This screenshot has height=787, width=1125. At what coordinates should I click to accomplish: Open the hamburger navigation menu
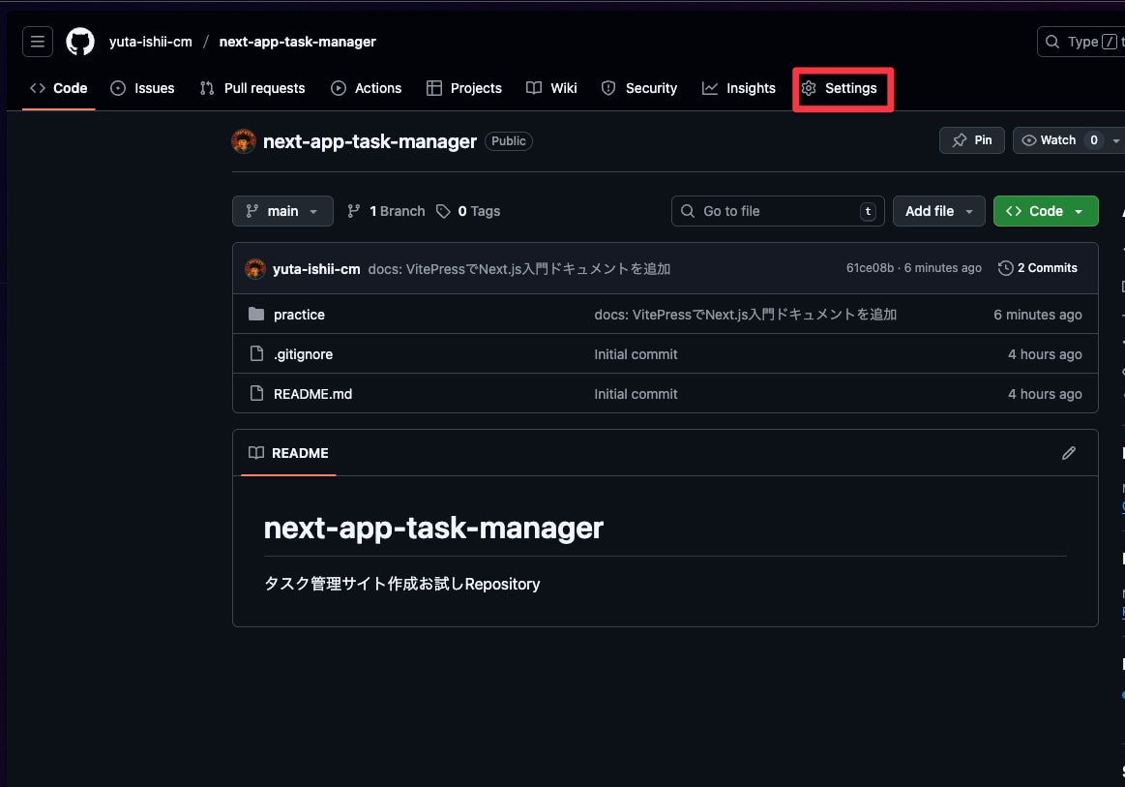38,42
